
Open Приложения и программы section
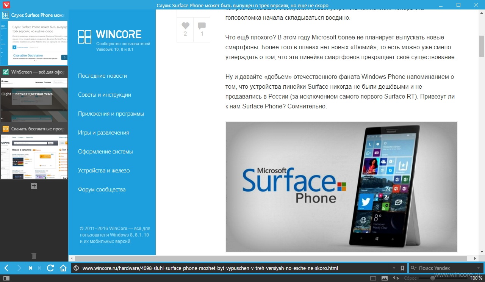pos(111,114)
